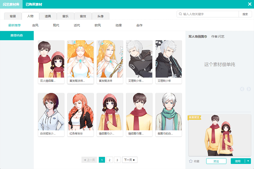Close the material library window

coord(250,4)
